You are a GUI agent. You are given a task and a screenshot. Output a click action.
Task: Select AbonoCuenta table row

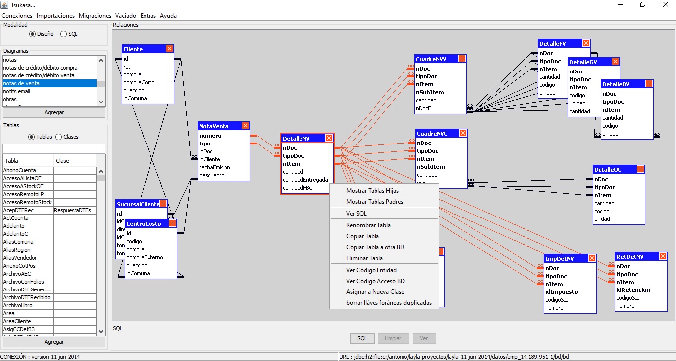pos(50,170)
